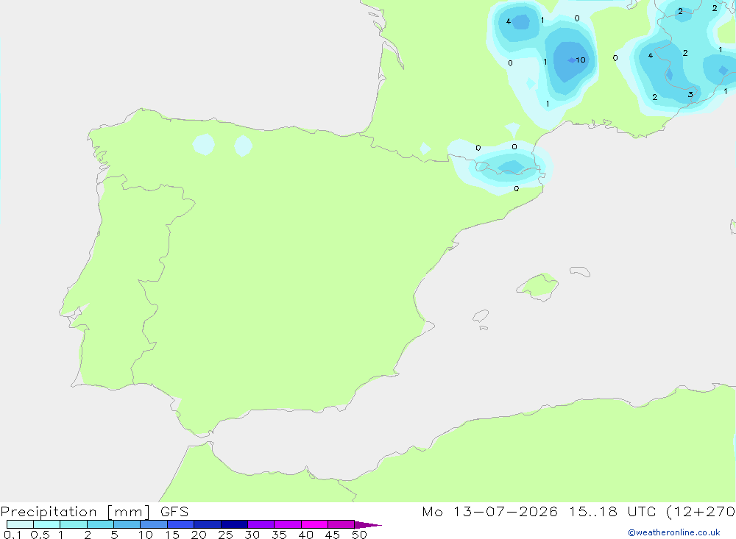Click the 25–30 mm navy legend swatch
The width and height of the screenshot is (736, 539).
[234, 524]
